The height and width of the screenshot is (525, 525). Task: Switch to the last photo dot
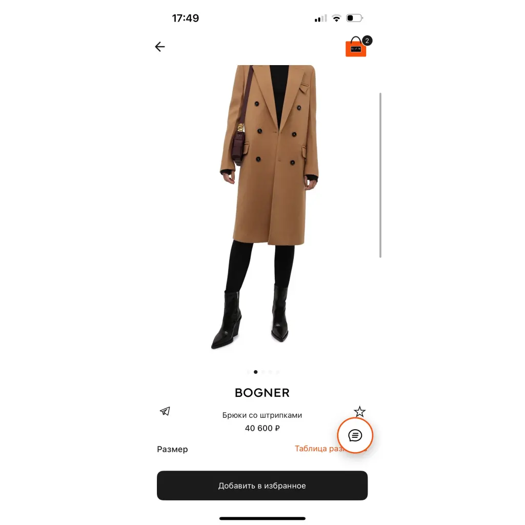tap(278, 372)
